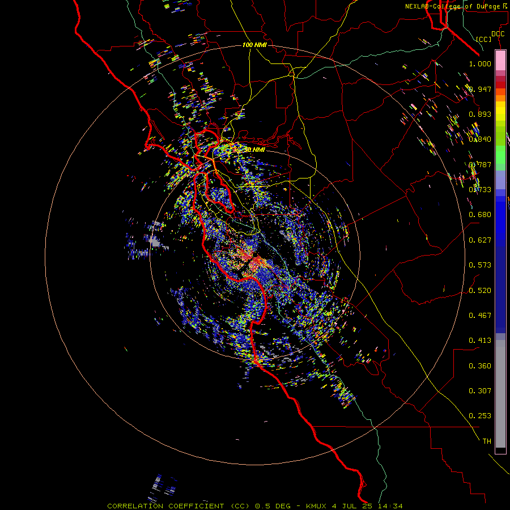Screen dimensions: 510x510
Task: Click the 0.253 legend value
Action: point(480,416)
